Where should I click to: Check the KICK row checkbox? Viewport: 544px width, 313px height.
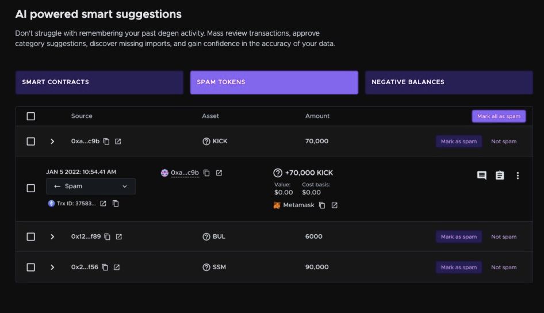click(31, 142)
